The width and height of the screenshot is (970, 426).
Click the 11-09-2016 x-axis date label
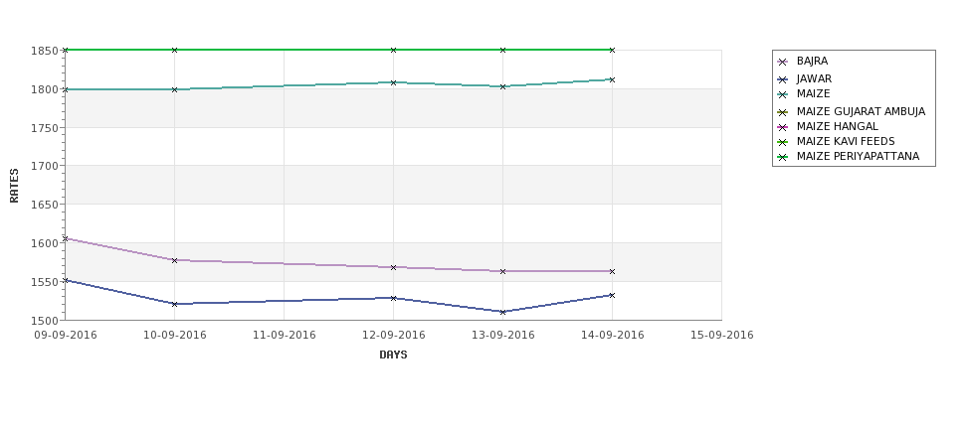tap(284, 336)
